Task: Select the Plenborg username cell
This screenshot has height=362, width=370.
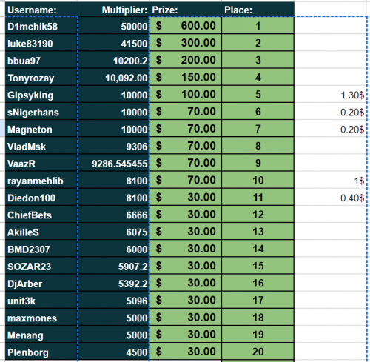Action: pos(41,352)
